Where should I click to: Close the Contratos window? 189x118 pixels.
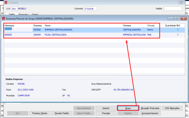pyautogui.click(x=181, y=3)
